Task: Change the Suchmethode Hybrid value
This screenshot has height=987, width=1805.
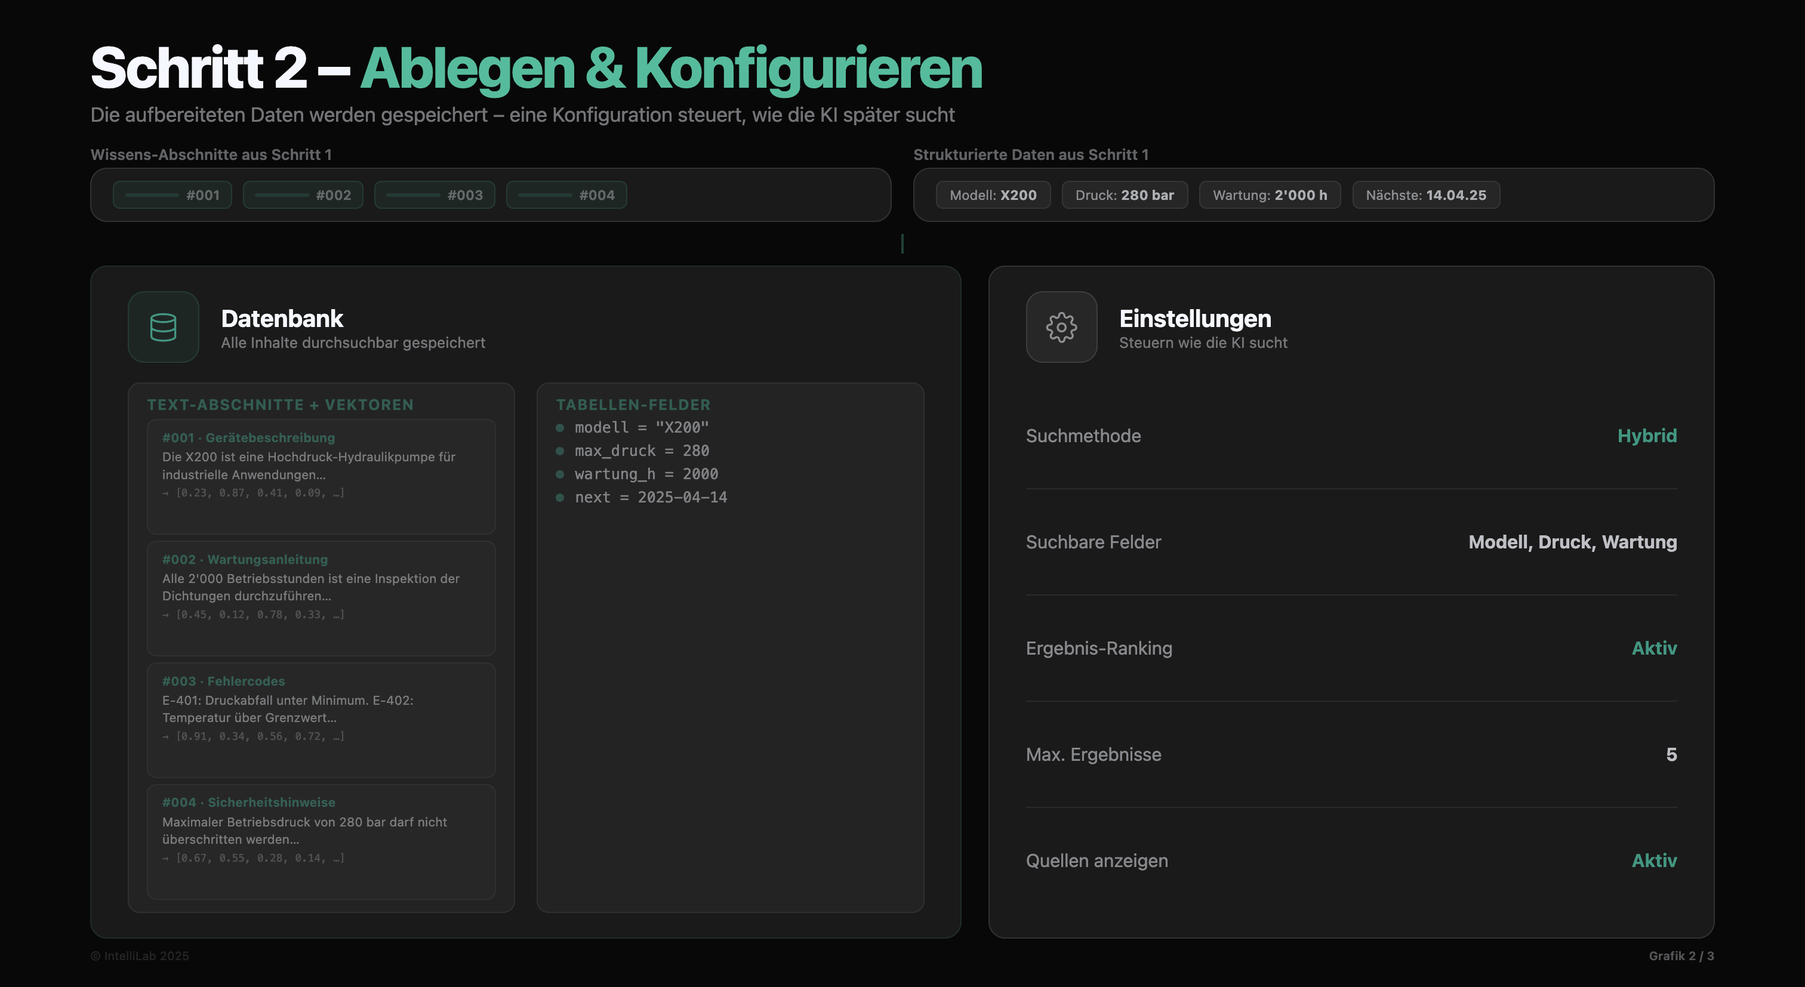Action: tap(1646, 436)
